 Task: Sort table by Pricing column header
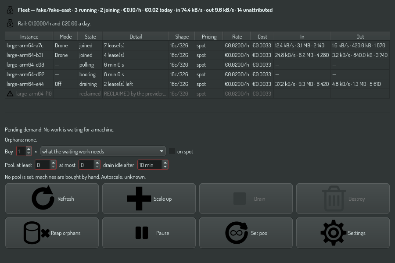coord(209,36)
